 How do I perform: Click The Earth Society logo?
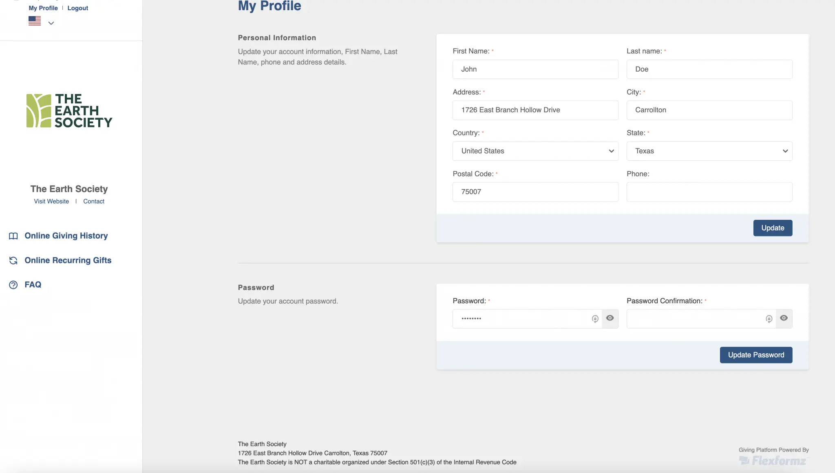point(69,111)
